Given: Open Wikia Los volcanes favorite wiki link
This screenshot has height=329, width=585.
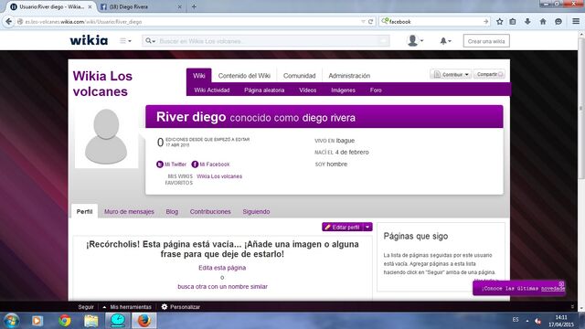Looking at the screenshot, I should (219, 176).
